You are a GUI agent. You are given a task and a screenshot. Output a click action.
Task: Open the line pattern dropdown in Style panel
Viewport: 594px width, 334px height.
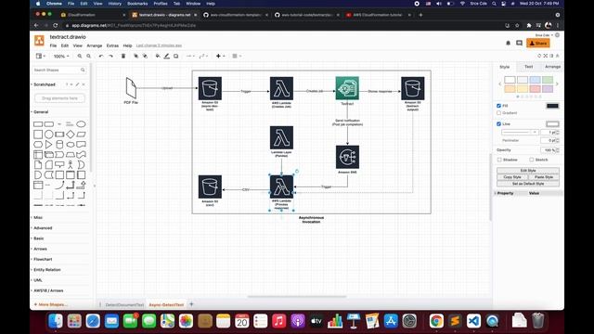pyautogui.click(x=520, y=133)
